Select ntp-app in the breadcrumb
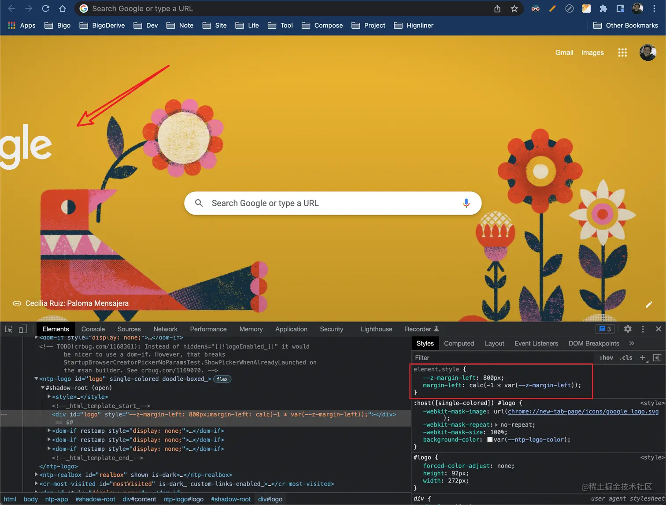 coord(56,499)
